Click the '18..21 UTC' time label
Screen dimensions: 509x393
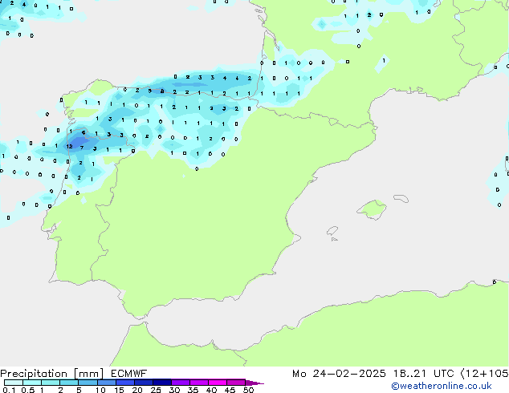[x=423, y=374]
